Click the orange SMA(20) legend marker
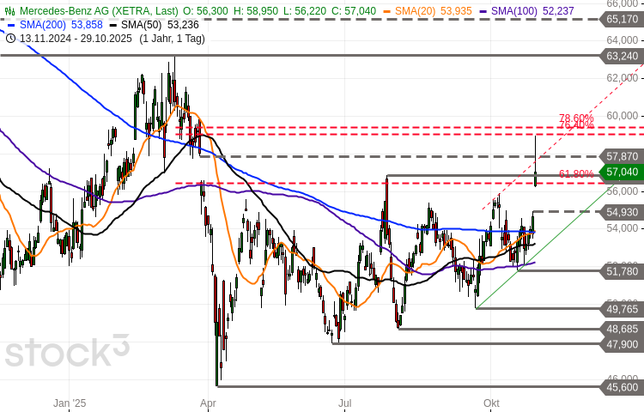Image resolution: width=644 pixels, height=412 pixels. coord(388,10)
